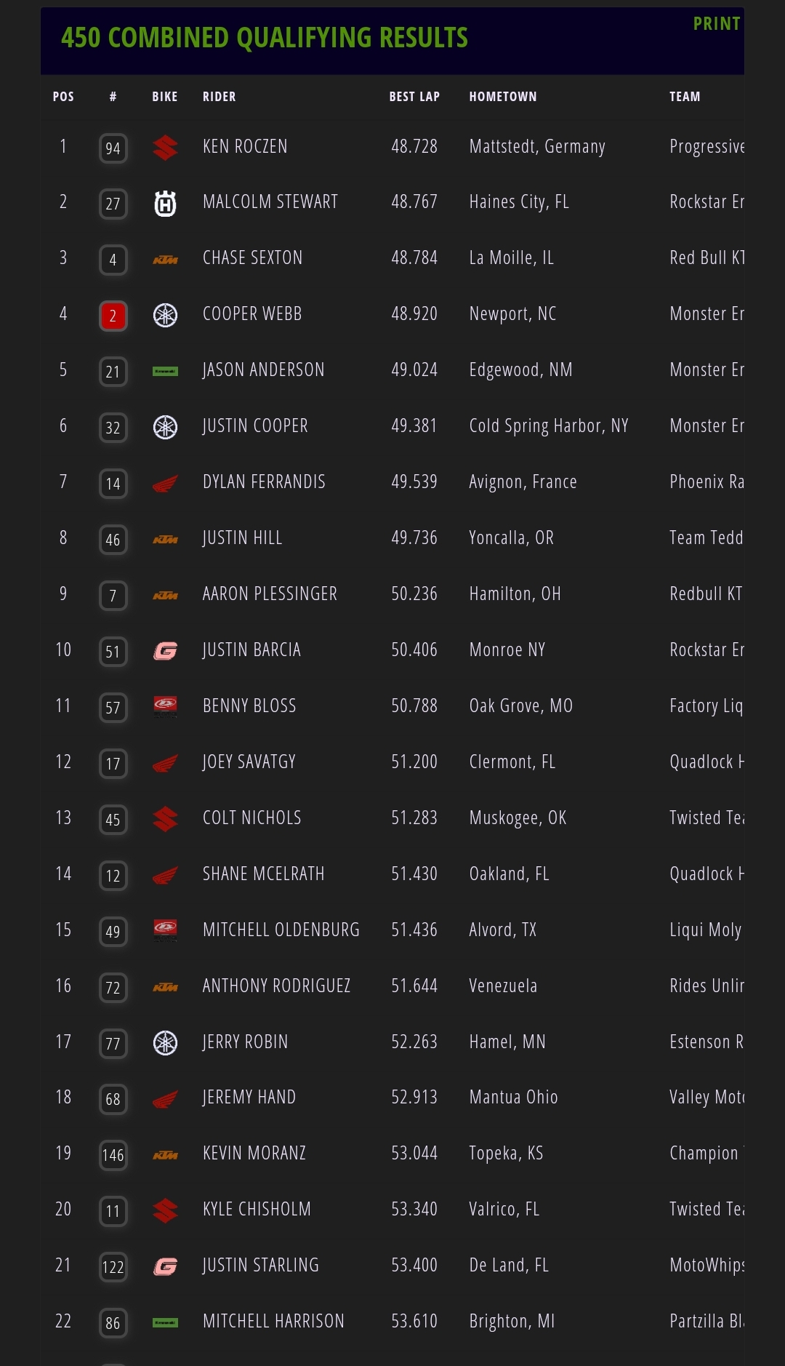This screenshot has height=1366, width=785.
Task: Click the TEAM column header
Action: [685, 97]
